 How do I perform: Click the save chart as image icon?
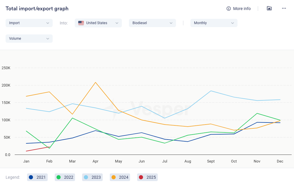click(x=269, y=8)
